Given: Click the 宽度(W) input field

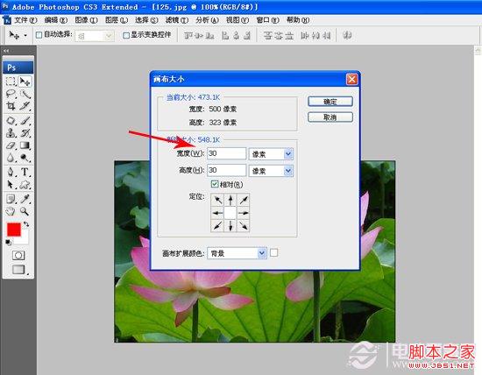Looking at the screenshot, I should [227, 153].
